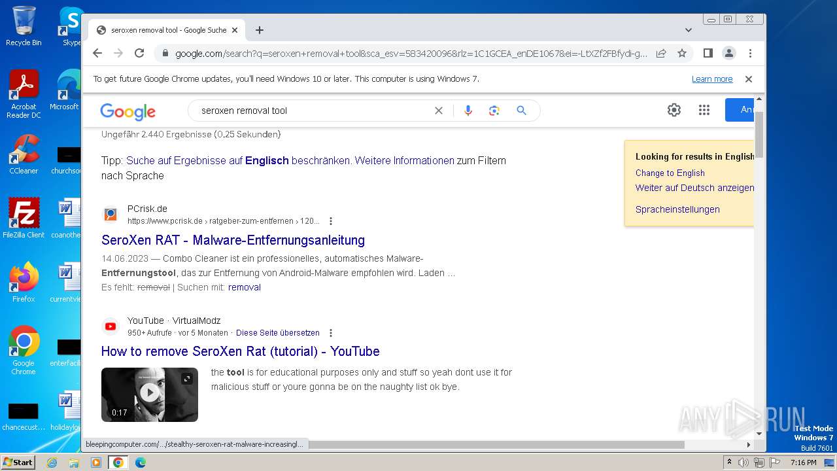The height and width of the screenshot is (471, 837).
Task: Open CCleaner desktop icon
Action: click(24, 154)
